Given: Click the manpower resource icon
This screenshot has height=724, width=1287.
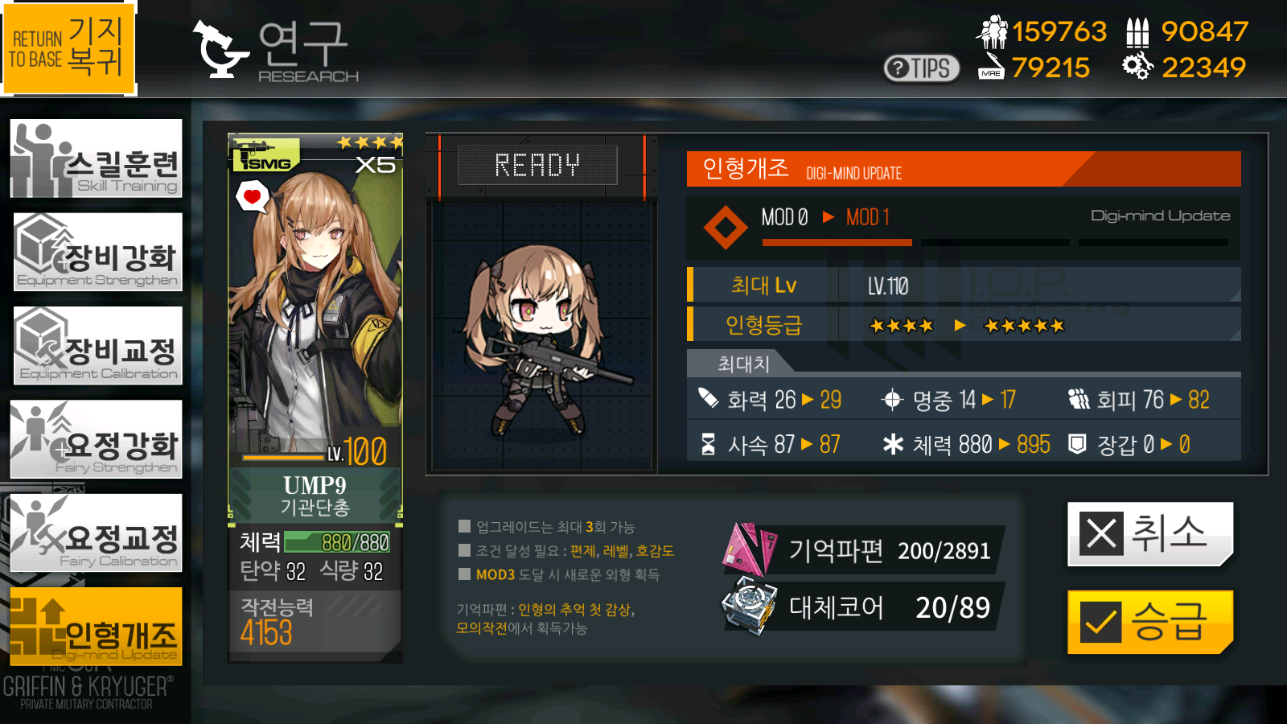Looking at the screenshot, I should 992,32.
